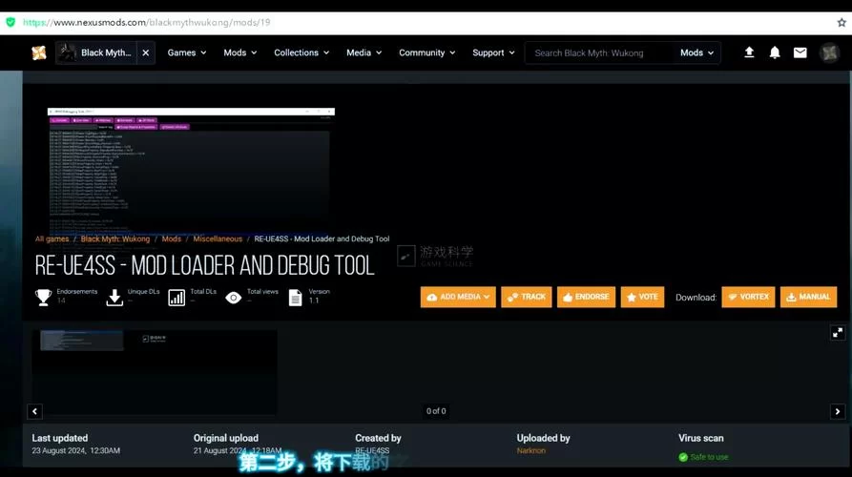Open the Mods search-type dropdown

tap(696, 53)
